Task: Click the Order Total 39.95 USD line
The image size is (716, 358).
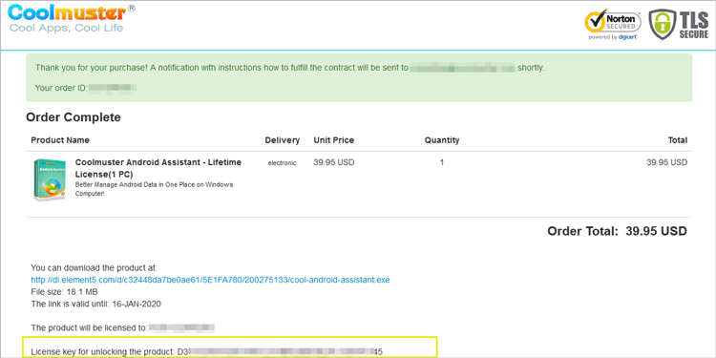Action: point(617,231)
